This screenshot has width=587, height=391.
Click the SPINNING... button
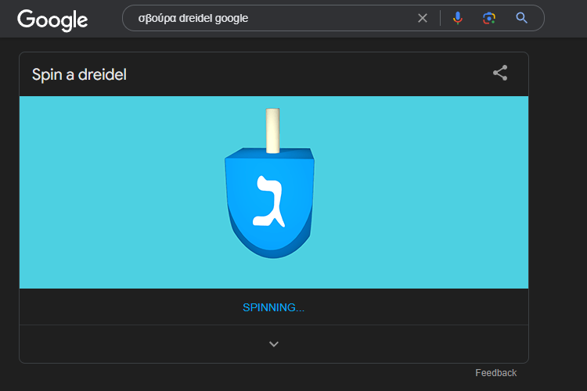[274, 307]
